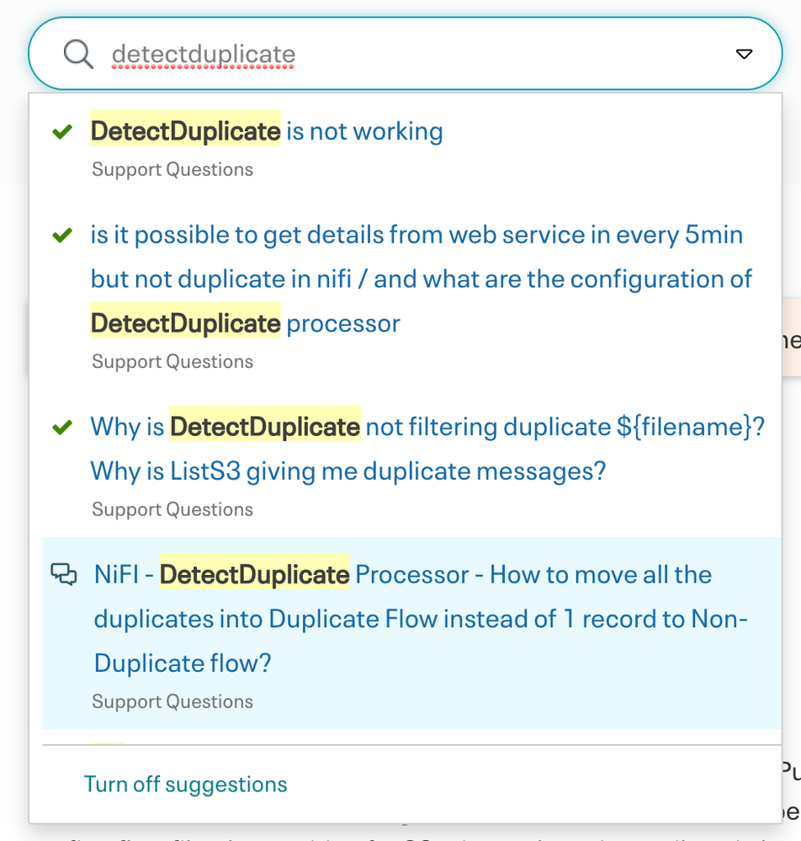Click "Support Questions" under the first result
Screen dimensions: 801x841
tap(172, 169)
